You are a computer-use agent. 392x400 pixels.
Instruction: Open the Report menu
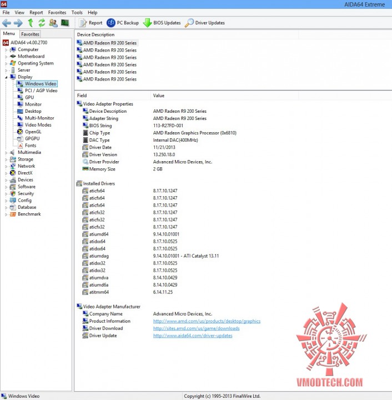point(36,12)
